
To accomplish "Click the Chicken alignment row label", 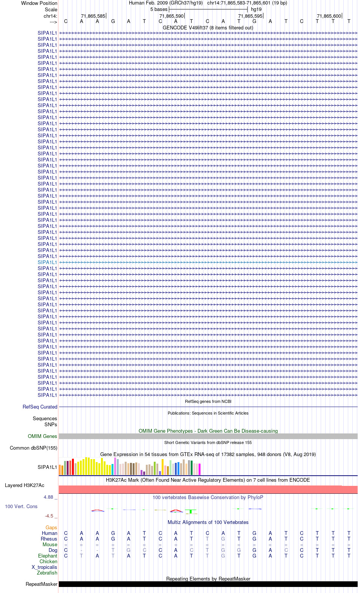I will [x=48, y=561].
